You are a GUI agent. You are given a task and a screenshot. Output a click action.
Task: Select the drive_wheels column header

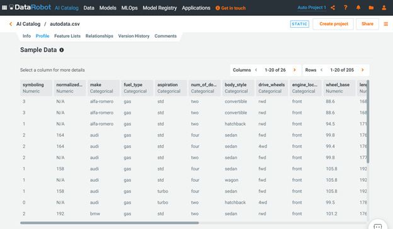point(272,88)
